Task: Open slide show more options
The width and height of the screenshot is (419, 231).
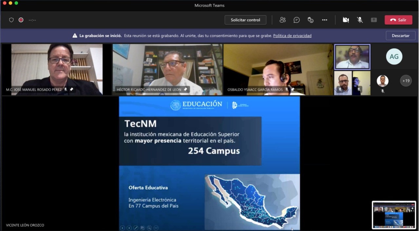Action: click(x=156, y=228)
